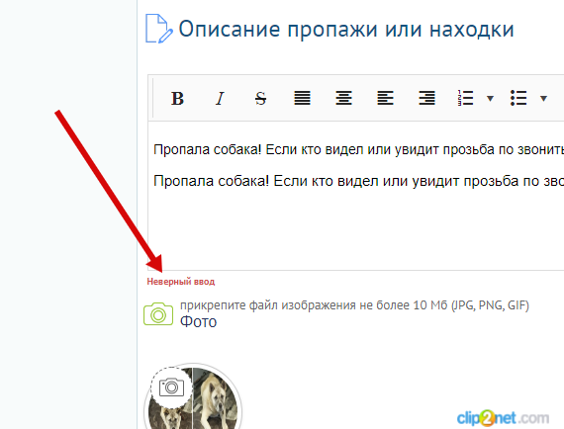Click the 'Фото' label
The height and width of the screenshot is (429, 564).
click(x=198, y=322)
